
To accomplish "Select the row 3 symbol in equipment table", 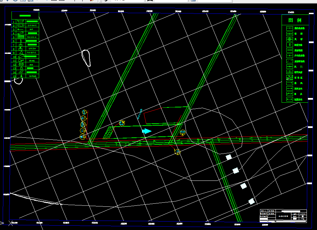I will [20, 29].
